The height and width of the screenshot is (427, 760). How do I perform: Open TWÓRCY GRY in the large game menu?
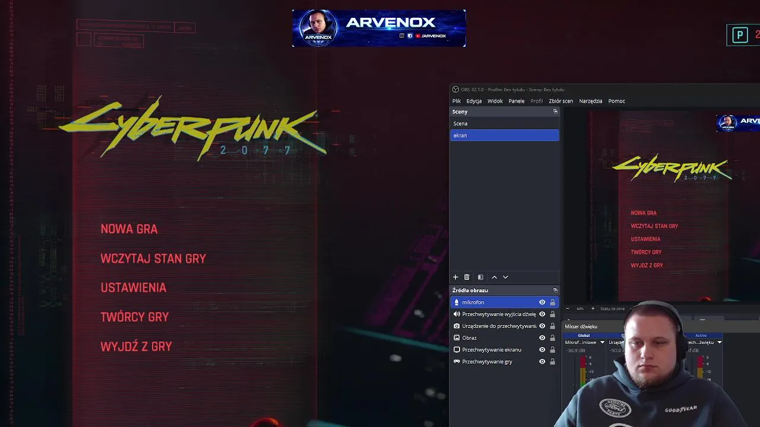click(135, 317)
